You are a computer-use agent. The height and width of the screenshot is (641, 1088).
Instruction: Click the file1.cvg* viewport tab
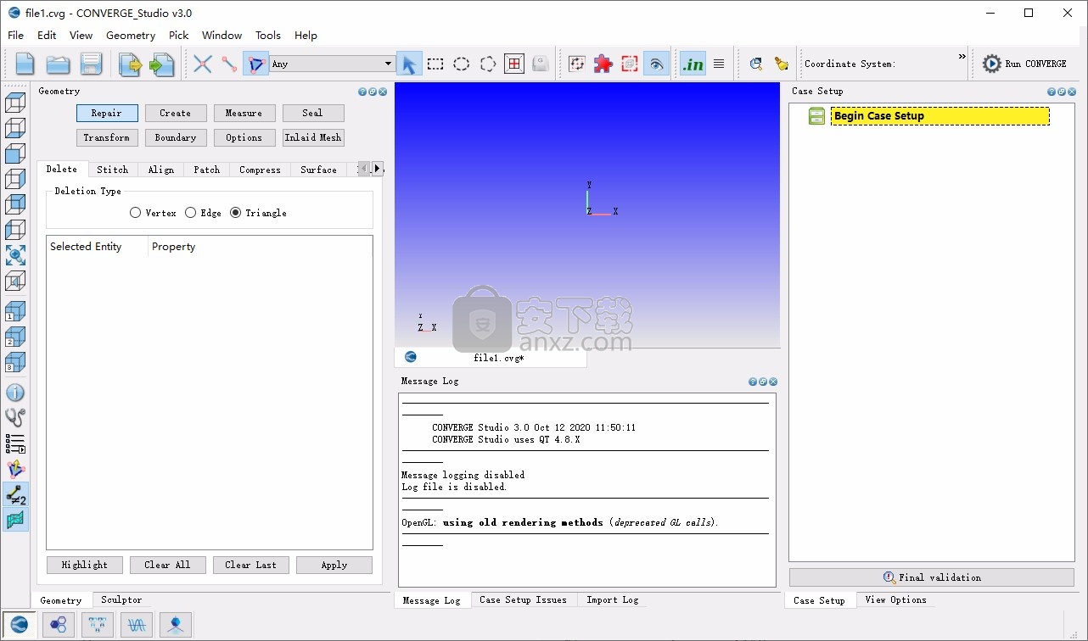(x=491, y=358)
